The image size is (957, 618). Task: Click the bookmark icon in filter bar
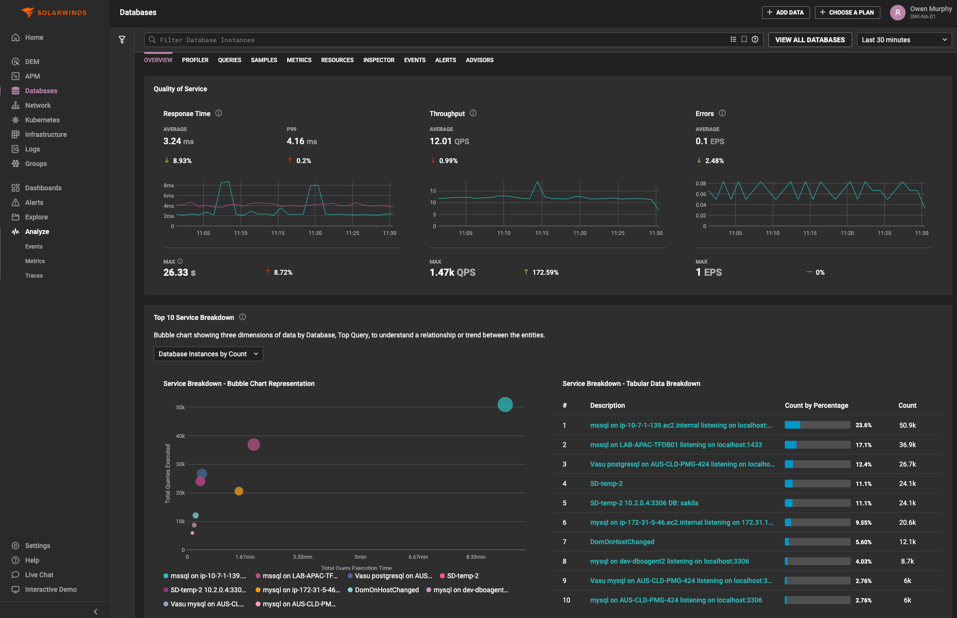click(x=744, y=40)
